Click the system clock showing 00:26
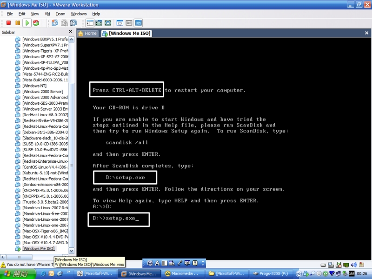The image size is (372, 279). [x=362, y=274]
